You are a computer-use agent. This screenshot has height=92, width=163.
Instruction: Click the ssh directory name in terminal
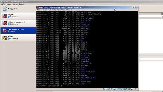tap(83, 39)
